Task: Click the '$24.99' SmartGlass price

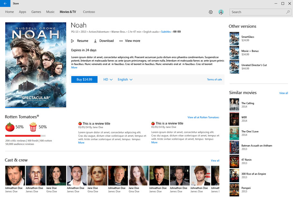Action: point(245,40)
